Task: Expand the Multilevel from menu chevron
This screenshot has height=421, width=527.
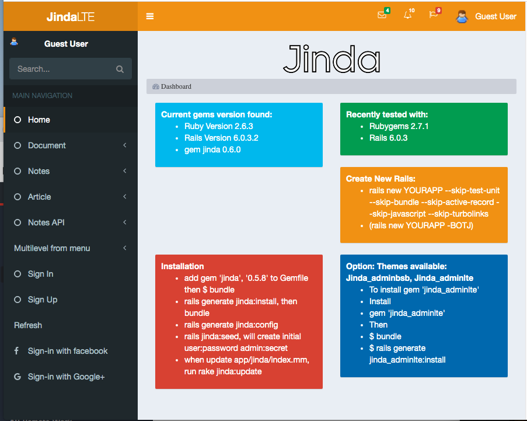Action: [125, 248]
